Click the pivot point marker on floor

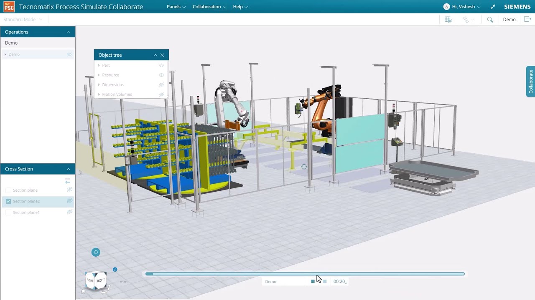click(x=304, y=167)
